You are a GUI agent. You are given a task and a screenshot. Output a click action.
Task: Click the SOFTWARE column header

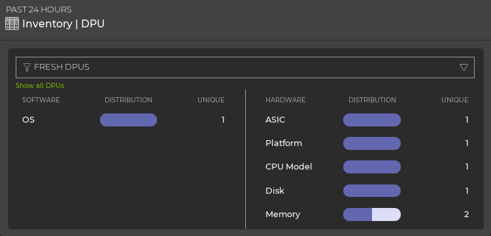(x=41, y=100)
